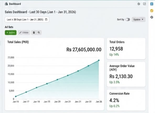Click the Jan 21 chart data point

pyautogui.click(x=68, y=76)
